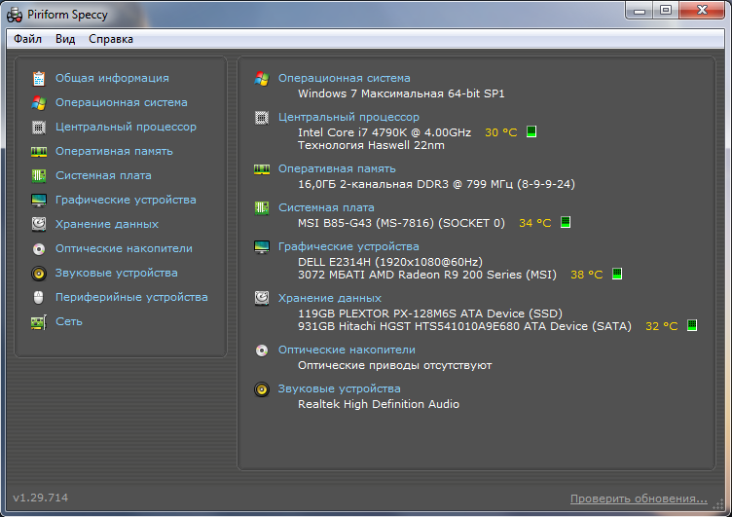The image size is (732, 517).
Task: Click the CPU icon in summary panel
Action: click(x=262, y=118)
